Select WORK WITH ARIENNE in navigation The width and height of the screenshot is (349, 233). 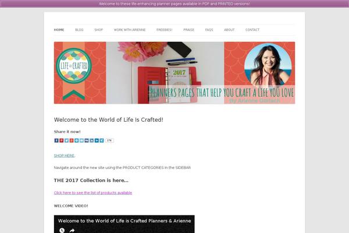click(130, 30)
